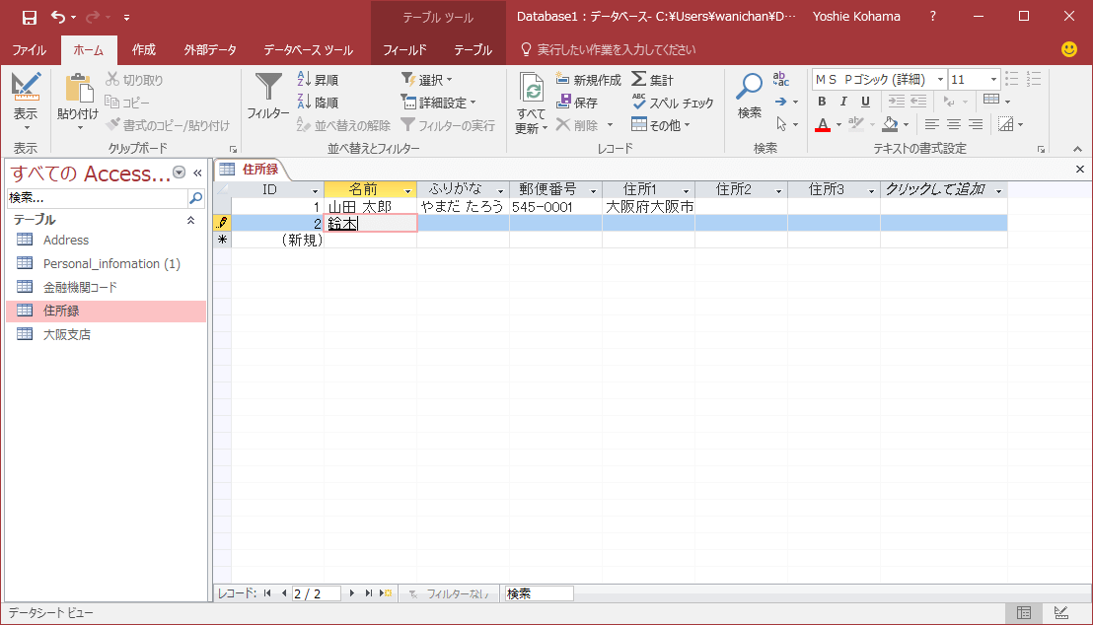Image resolution: width=1093 pixels, height=625 pixels.
Task: Click 実行したい作業を入力してください tell-me box
Action: tap(617, 49)
